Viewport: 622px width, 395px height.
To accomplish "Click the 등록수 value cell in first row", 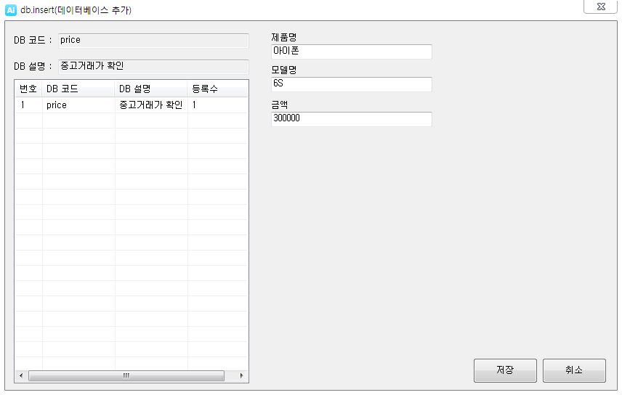I will (218, 105).
